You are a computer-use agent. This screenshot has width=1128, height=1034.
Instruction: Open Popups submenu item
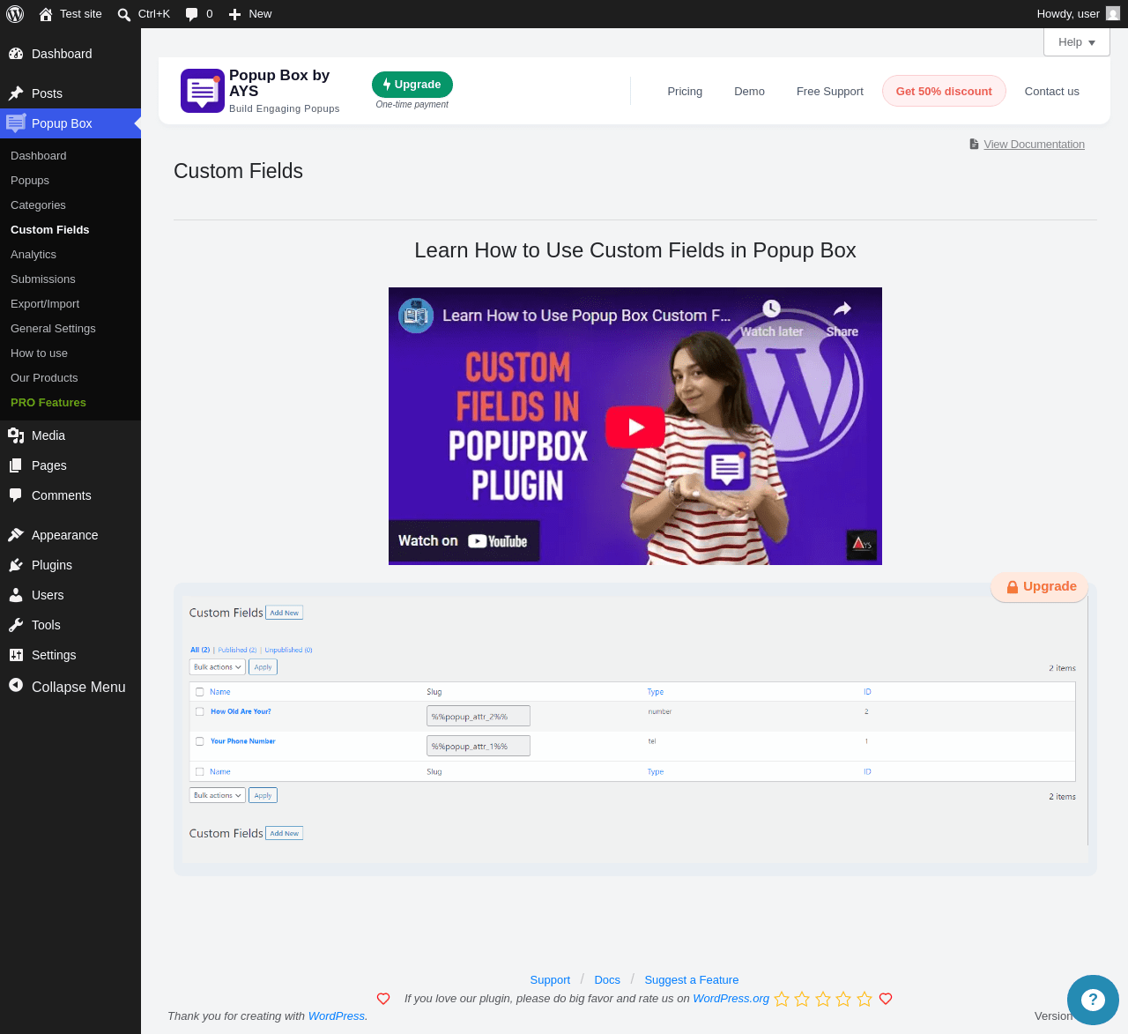(x=30, y=181)
